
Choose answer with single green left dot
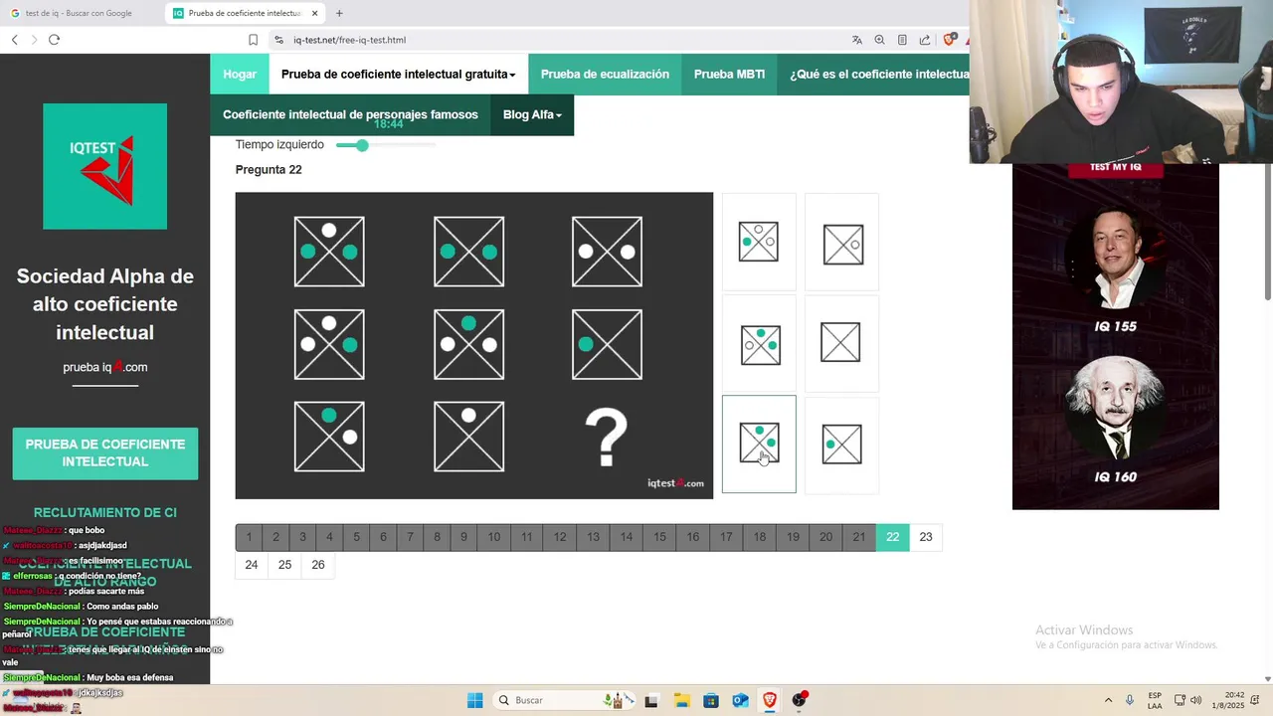[842, 444]
